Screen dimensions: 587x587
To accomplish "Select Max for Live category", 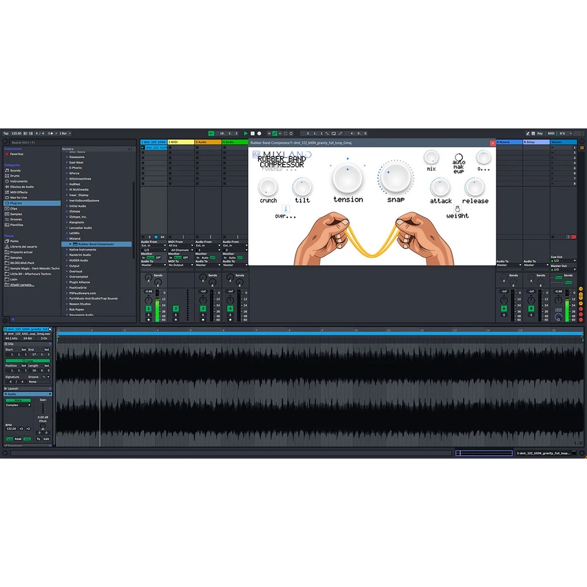I will (18, 197).
